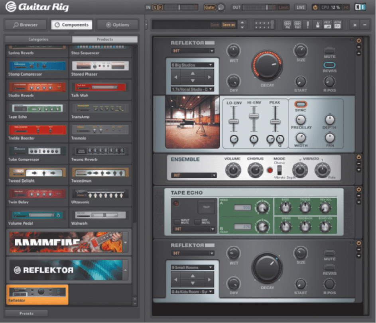The width and height of the screenshot is (376, 323).
Task: Toggle the Ensemble MODE switch
Action: 280,170
